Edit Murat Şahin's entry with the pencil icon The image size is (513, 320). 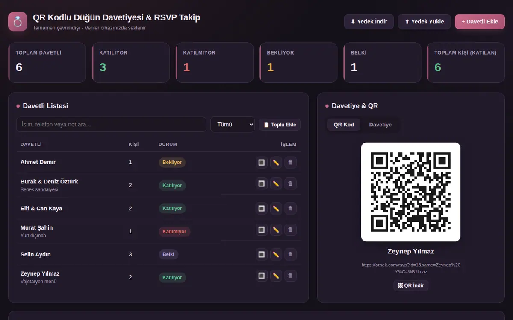[276, 230]
